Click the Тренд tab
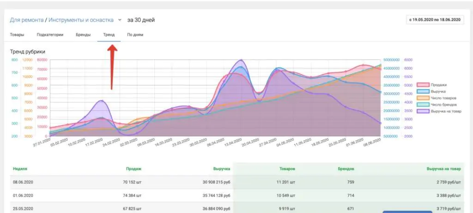Image resolution: width=473 pixels, height=213 pixels. click(x=109, y=35)
